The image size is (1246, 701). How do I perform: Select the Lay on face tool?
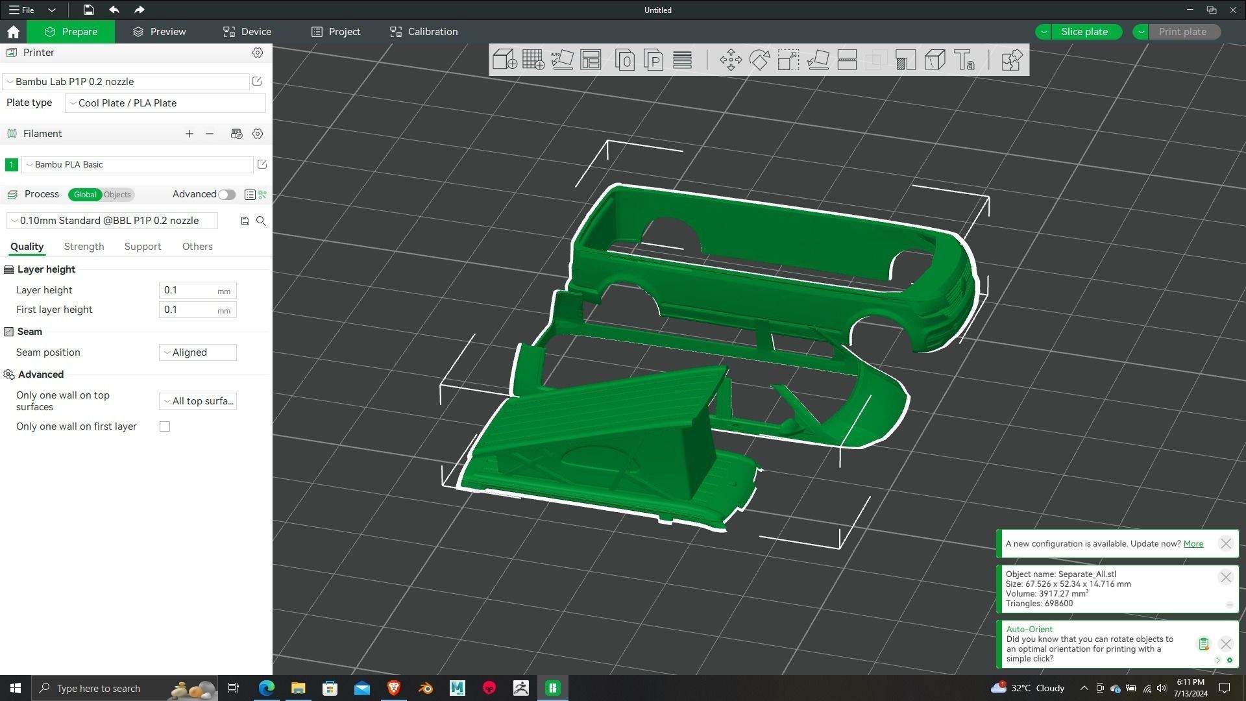click(x=818, y=60)
